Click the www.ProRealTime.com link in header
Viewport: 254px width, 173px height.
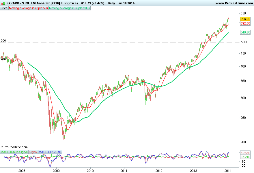[x=234, y=3]
